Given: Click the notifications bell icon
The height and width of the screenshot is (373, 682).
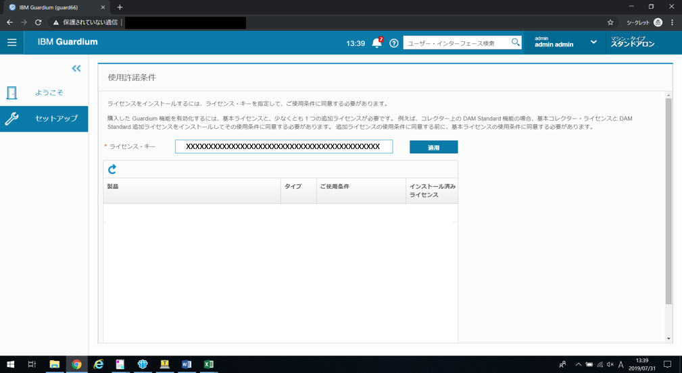Looking at the screenshot, I should [377, 42].
